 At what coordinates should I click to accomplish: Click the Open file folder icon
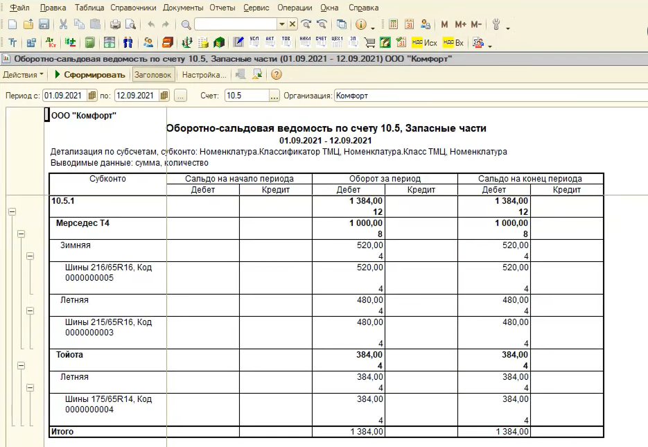pos(28,24)
